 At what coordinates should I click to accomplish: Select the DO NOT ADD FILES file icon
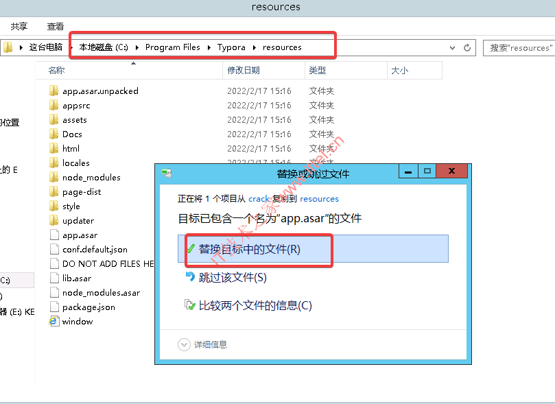(x=54, y=264)
